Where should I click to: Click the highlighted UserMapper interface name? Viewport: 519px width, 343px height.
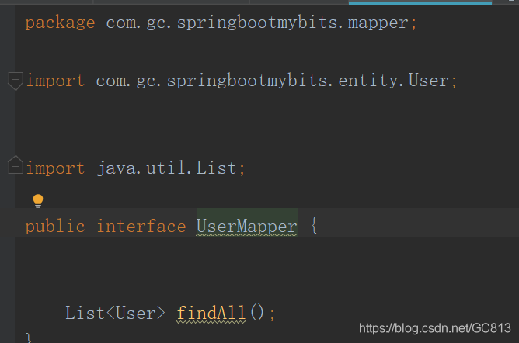246,227
